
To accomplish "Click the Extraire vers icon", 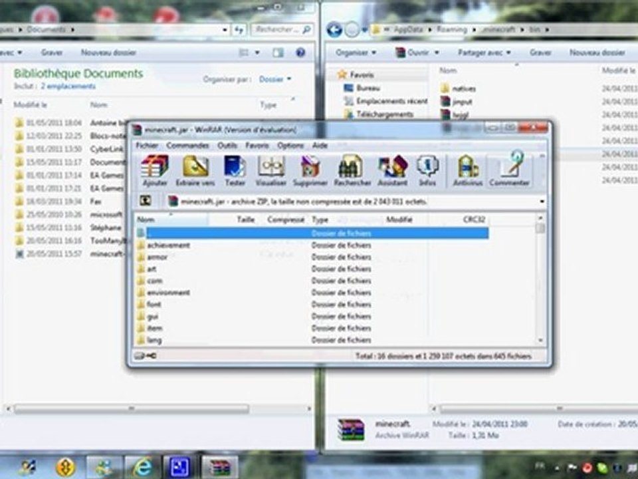I will [195, 171].
